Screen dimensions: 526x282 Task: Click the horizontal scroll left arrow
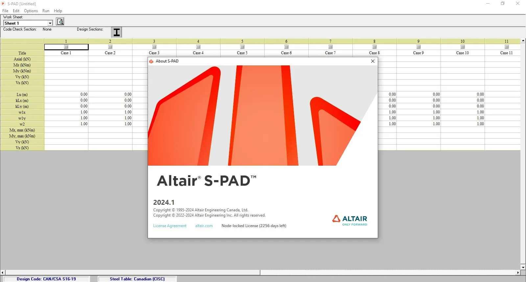click(x=3, y=272)
